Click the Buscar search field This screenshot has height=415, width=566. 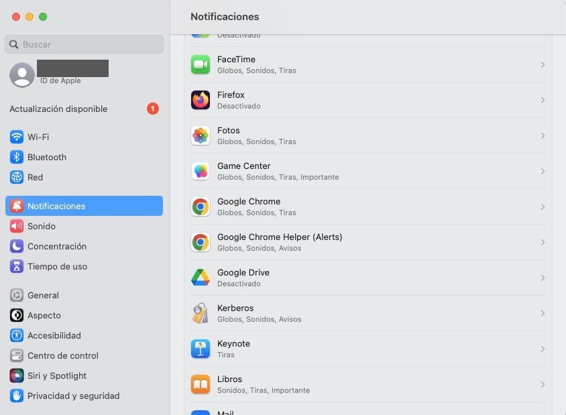coord(84,44)
